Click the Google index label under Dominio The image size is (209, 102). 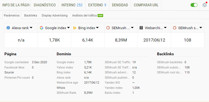[x=65, y=62]
